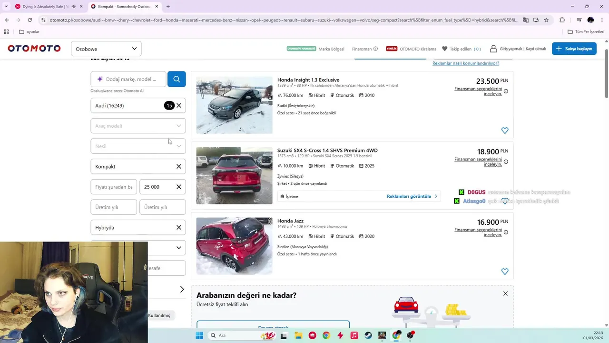Open Suzuki SX4 S-Cross listing title
This screenshot has width=609, height=343.
327,151
